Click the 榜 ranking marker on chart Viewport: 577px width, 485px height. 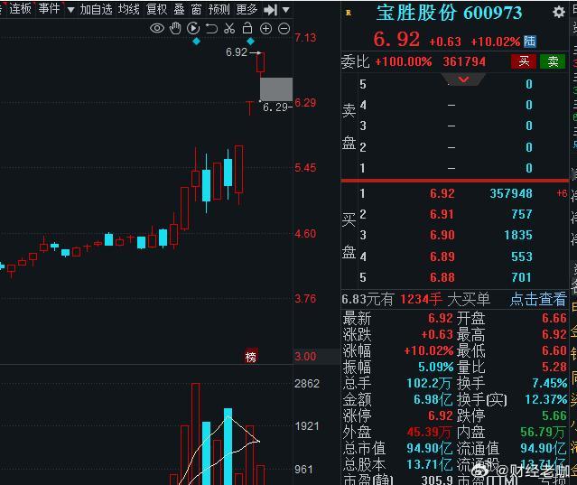pos(251,357)
